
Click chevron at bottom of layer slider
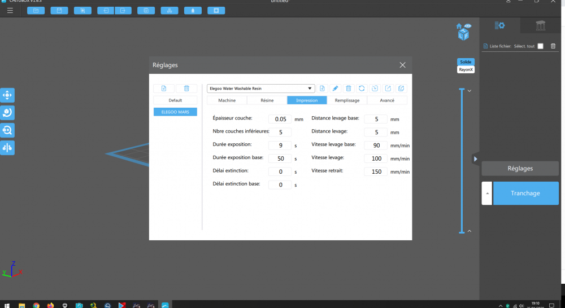pos(470,231)
